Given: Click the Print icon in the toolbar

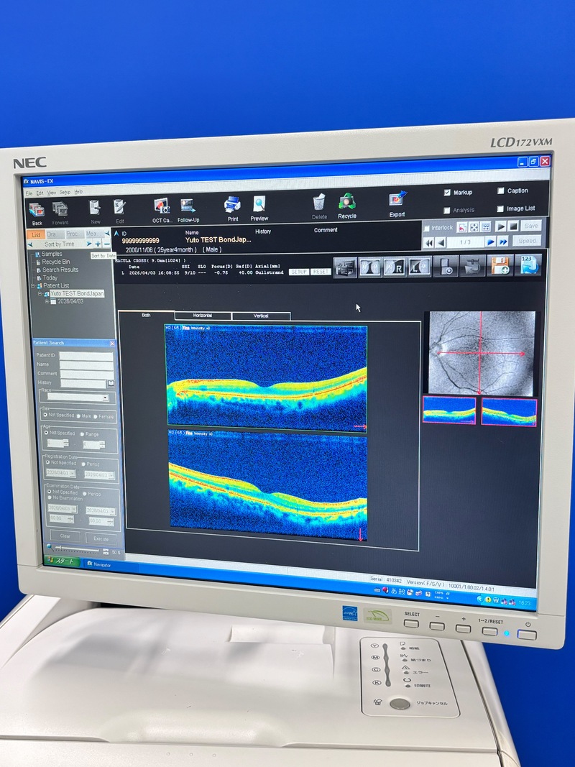Looking at the screenshot, I should coord(232,206).
